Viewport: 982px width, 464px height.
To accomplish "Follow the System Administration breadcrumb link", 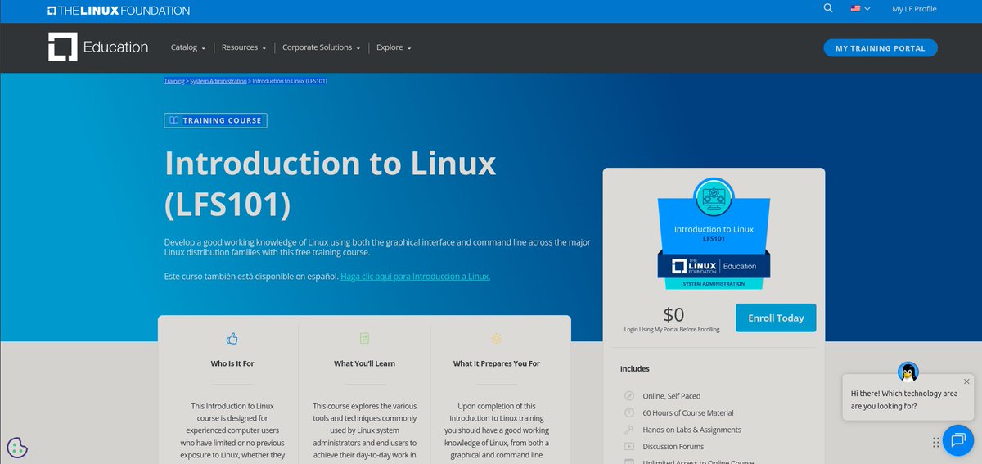I will click(218, 81).
